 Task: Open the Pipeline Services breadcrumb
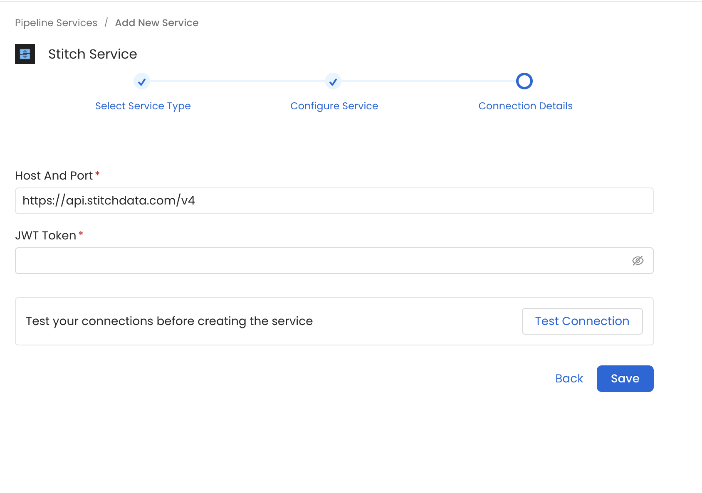coord(56,23)
